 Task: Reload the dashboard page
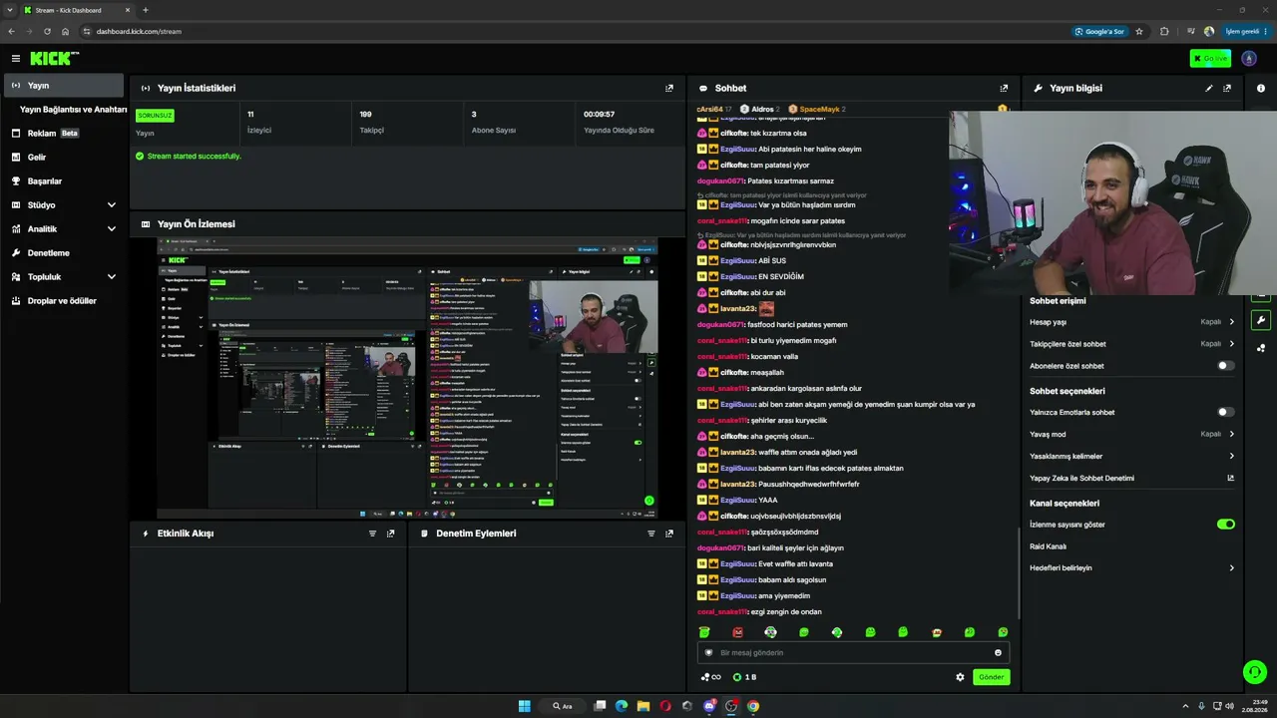(47, 31)
